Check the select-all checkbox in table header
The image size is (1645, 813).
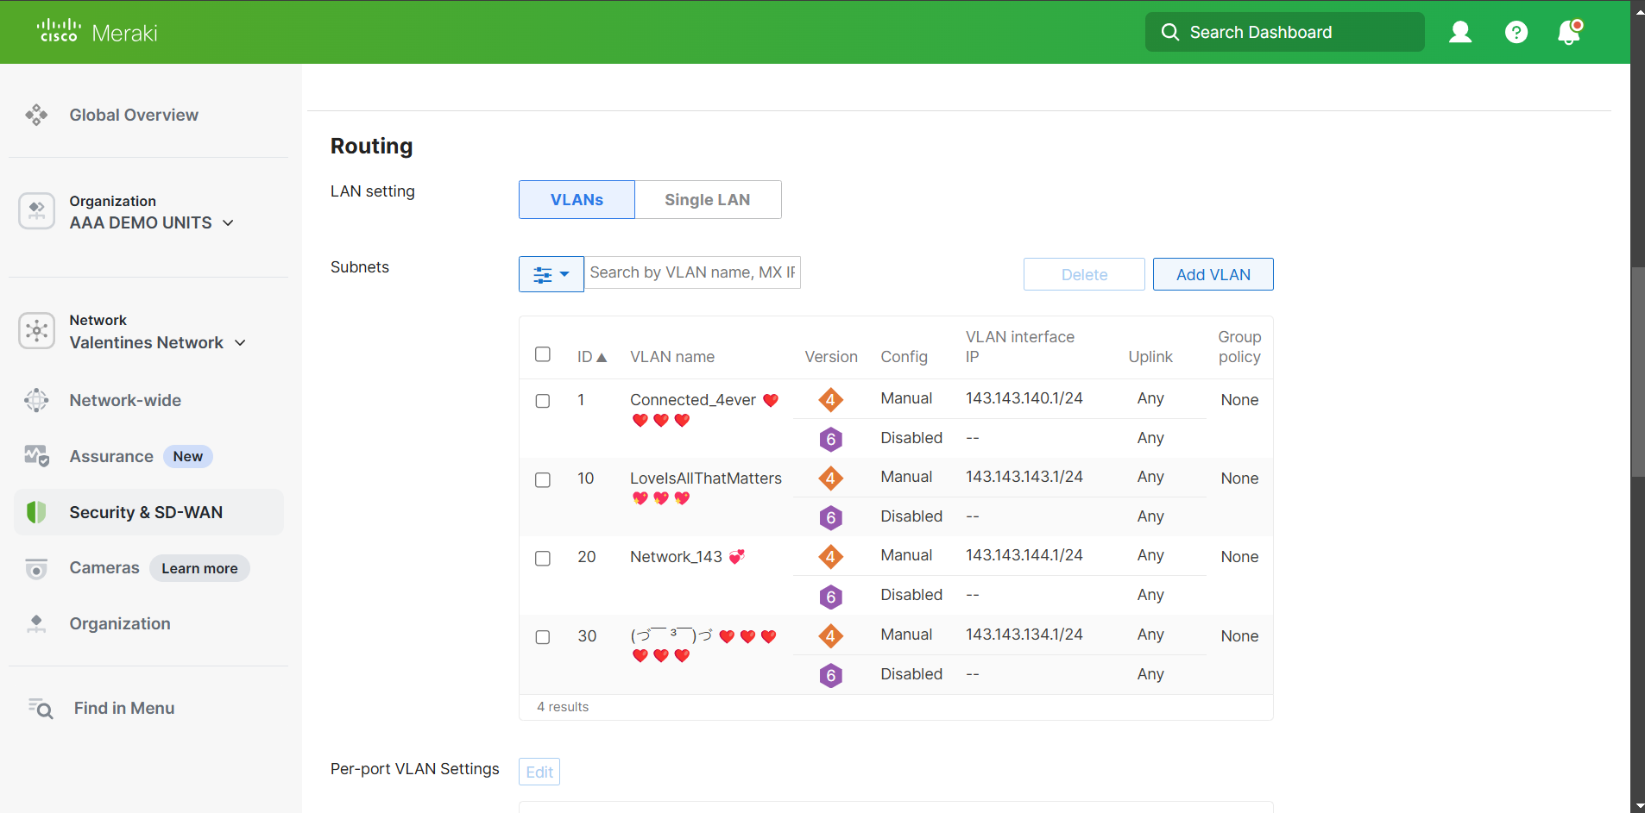tap(543, 353)
